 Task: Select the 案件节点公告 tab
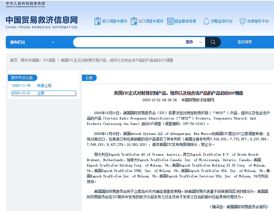[x=22, y=78]
